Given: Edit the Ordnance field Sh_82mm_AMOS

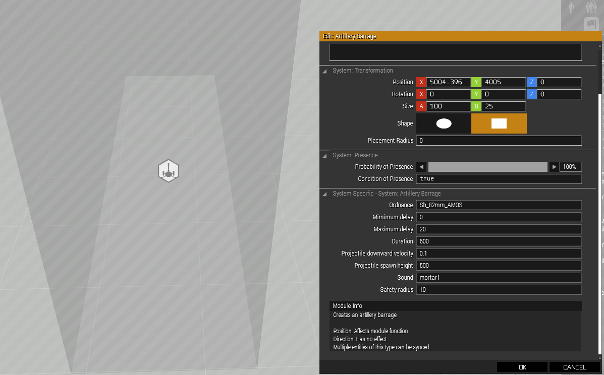Looking at the screenshot, I should [x=499, y=205].
